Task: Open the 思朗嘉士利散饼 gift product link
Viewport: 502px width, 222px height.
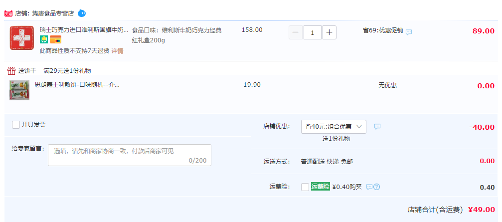Action: point(77,85)
